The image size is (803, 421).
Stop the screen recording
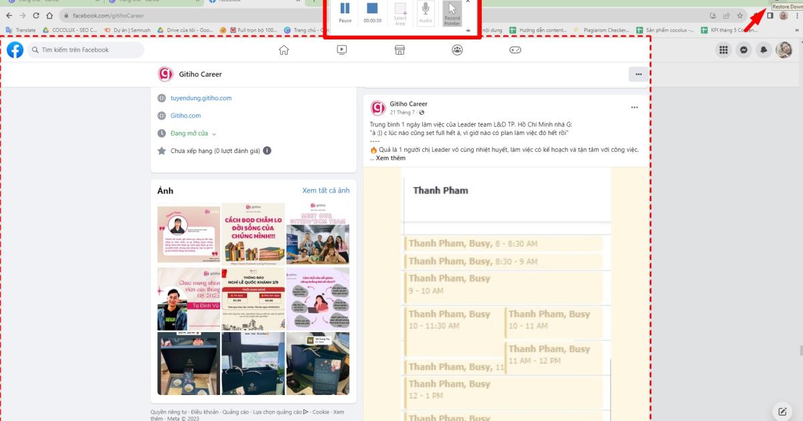pyautogui.click(x=372, y=13)
